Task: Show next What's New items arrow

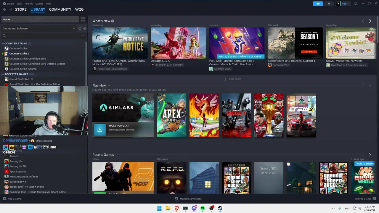Action: [370, 21]
